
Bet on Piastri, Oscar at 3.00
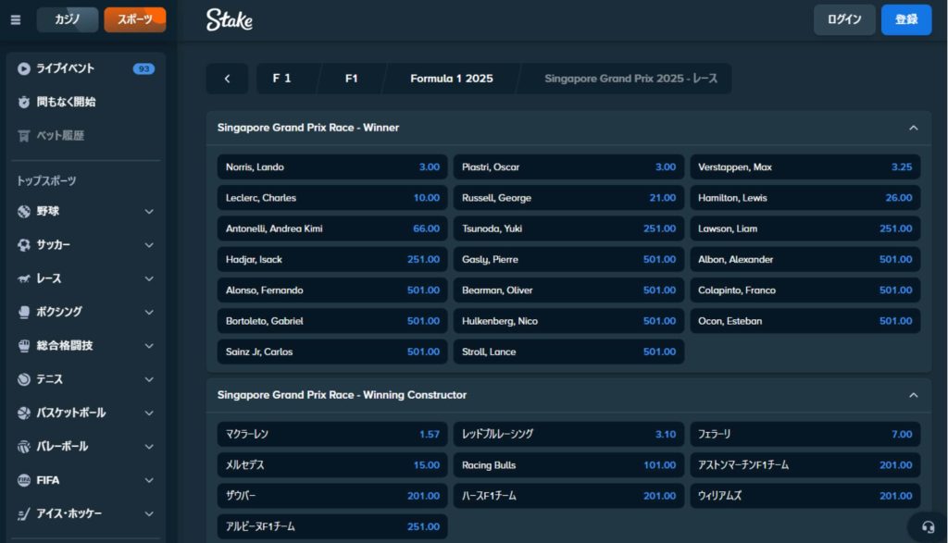tap(569, 167)
